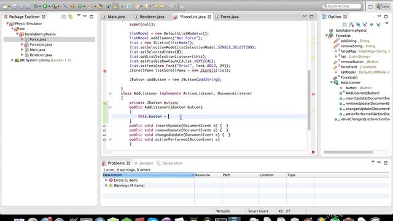The image size is (393, 221).
Task: Switch to the Java perspective button
Action: (x=383, y=7)
